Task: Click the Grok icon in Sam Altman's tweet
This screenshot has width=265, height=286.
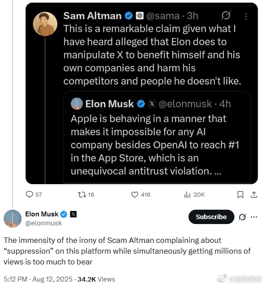Action: [x=226, y=15]
